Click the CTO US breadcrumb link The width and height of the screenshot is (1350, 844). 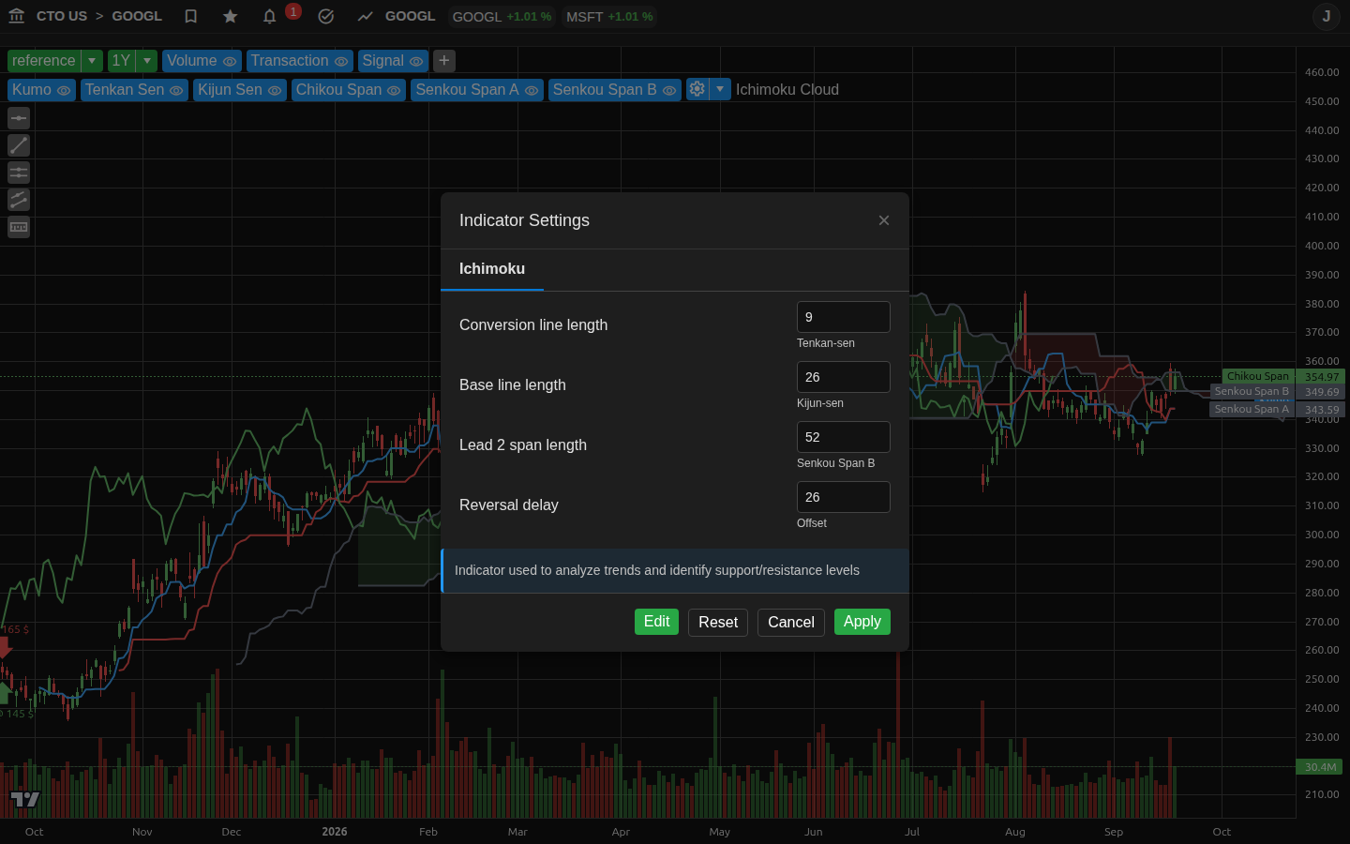tap(62, 16)
